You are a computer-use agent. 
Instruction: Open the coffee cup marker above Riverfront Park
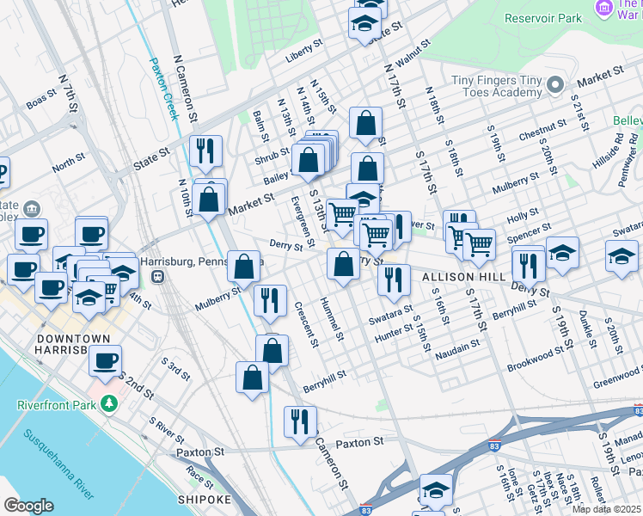pyautogui.click(x=106, y=364)
